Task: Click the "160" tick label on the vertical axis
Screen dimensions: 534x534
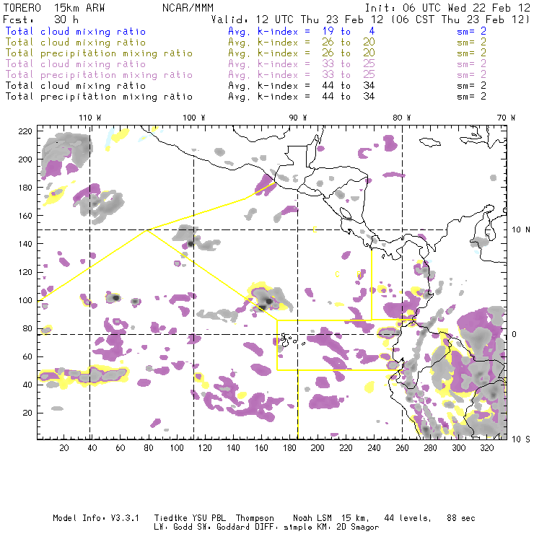Action: click(x=25, y=216)
